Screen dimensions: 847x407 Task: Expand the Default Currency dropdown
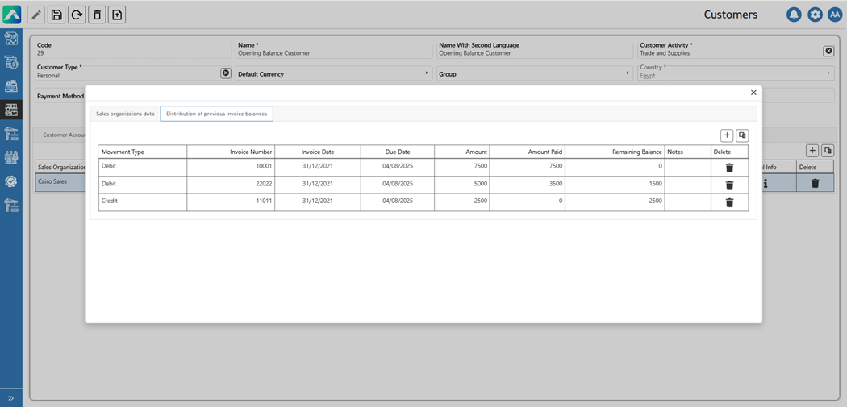(427, 73)
